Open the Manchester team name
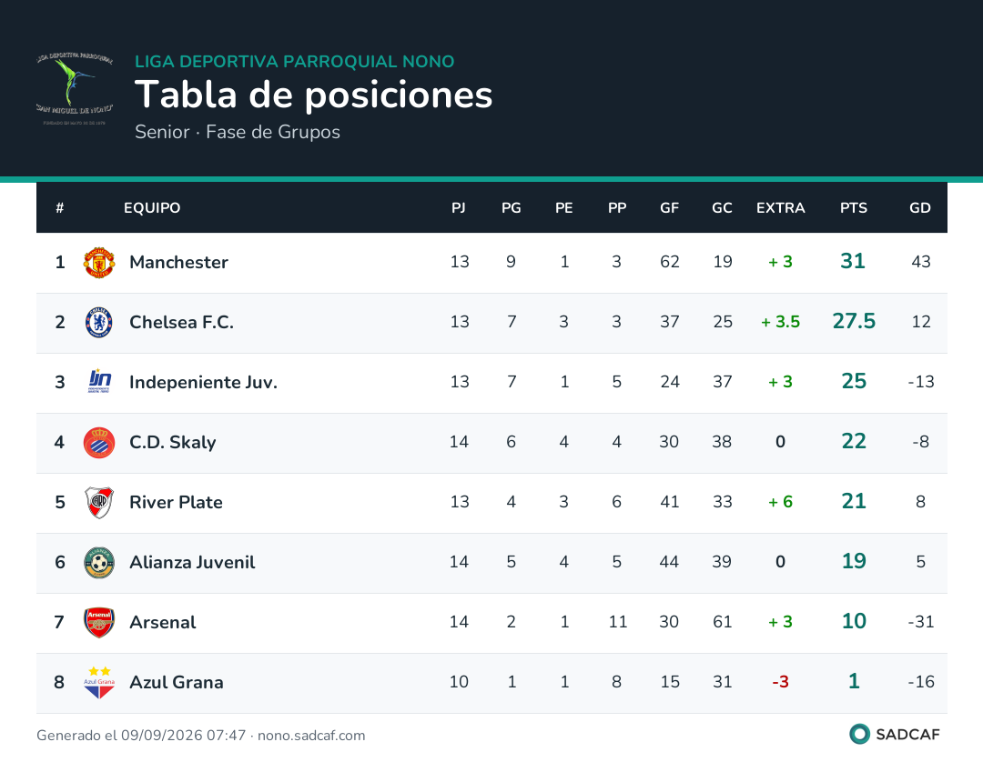 pyautogui.click(x=178, y=263)
